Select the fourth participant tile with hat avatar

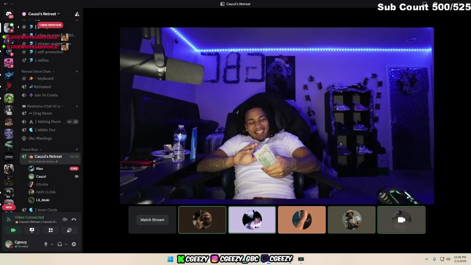[x=351, y=220]
